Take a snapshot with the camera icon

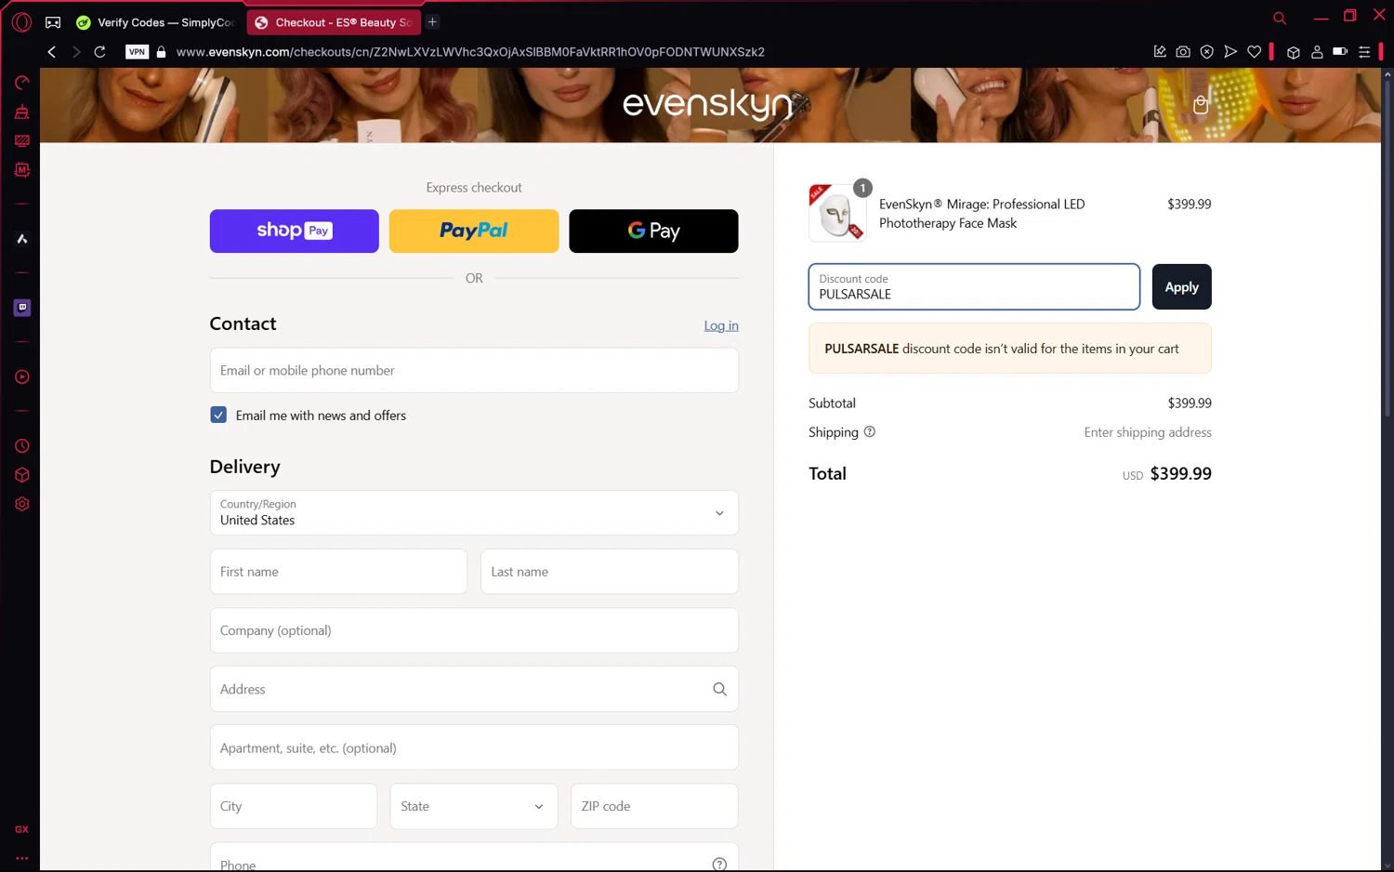pos(1183,52)
